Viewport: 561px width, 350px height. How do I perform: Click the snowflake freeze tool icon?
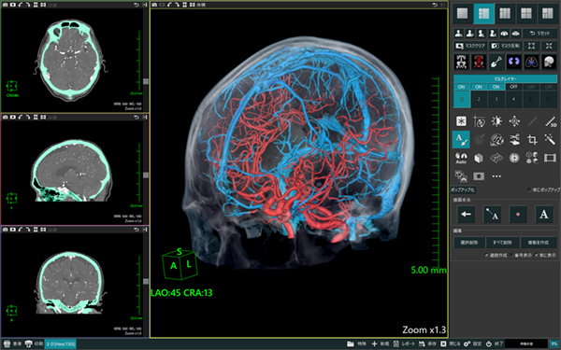tap(461, 121)
